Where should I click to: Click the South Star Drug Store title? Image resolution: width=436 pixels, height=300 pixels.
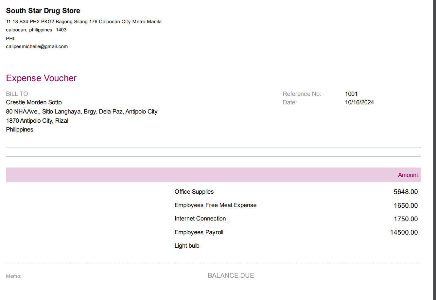43,11
